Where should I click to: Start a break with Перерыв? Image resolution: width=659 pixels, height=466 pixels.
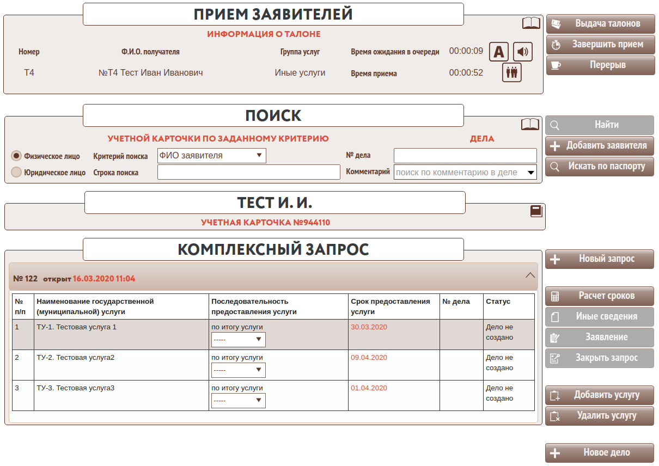pyautogui.click(x=600, y=65)
